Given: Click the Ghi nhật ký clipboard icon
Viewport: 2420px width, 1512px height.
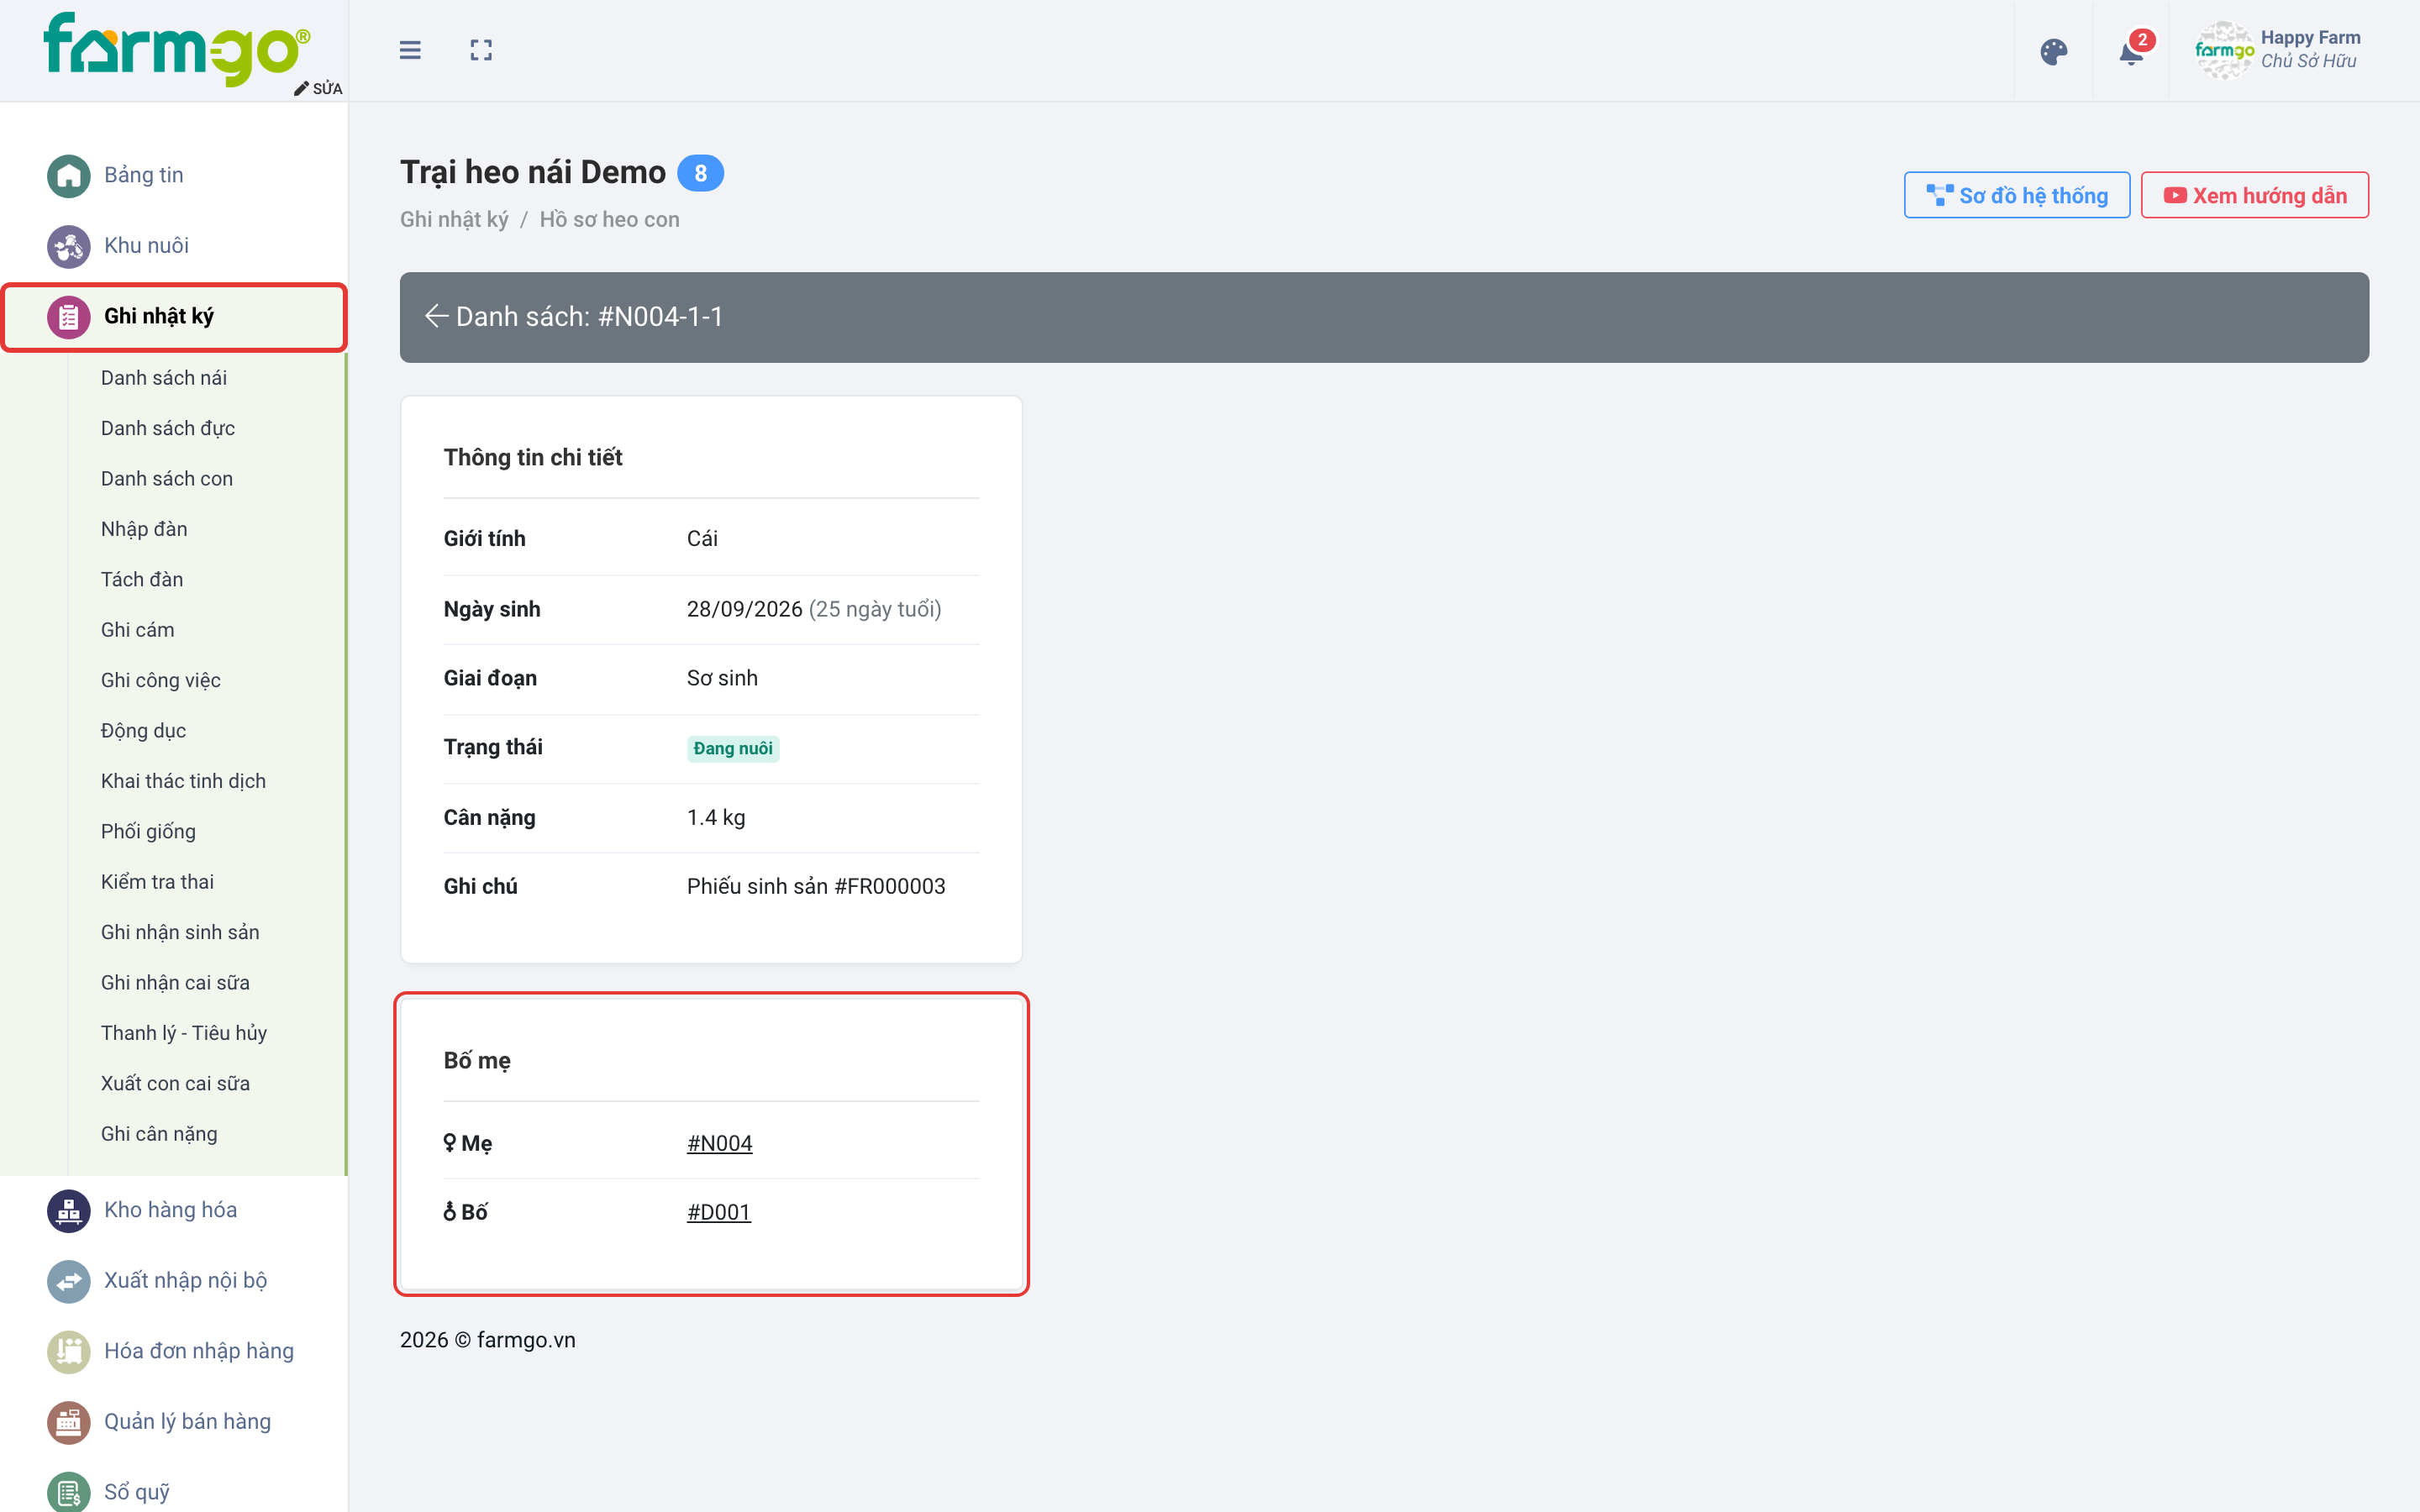Looking at the screenshot, I should coord(69,317).
